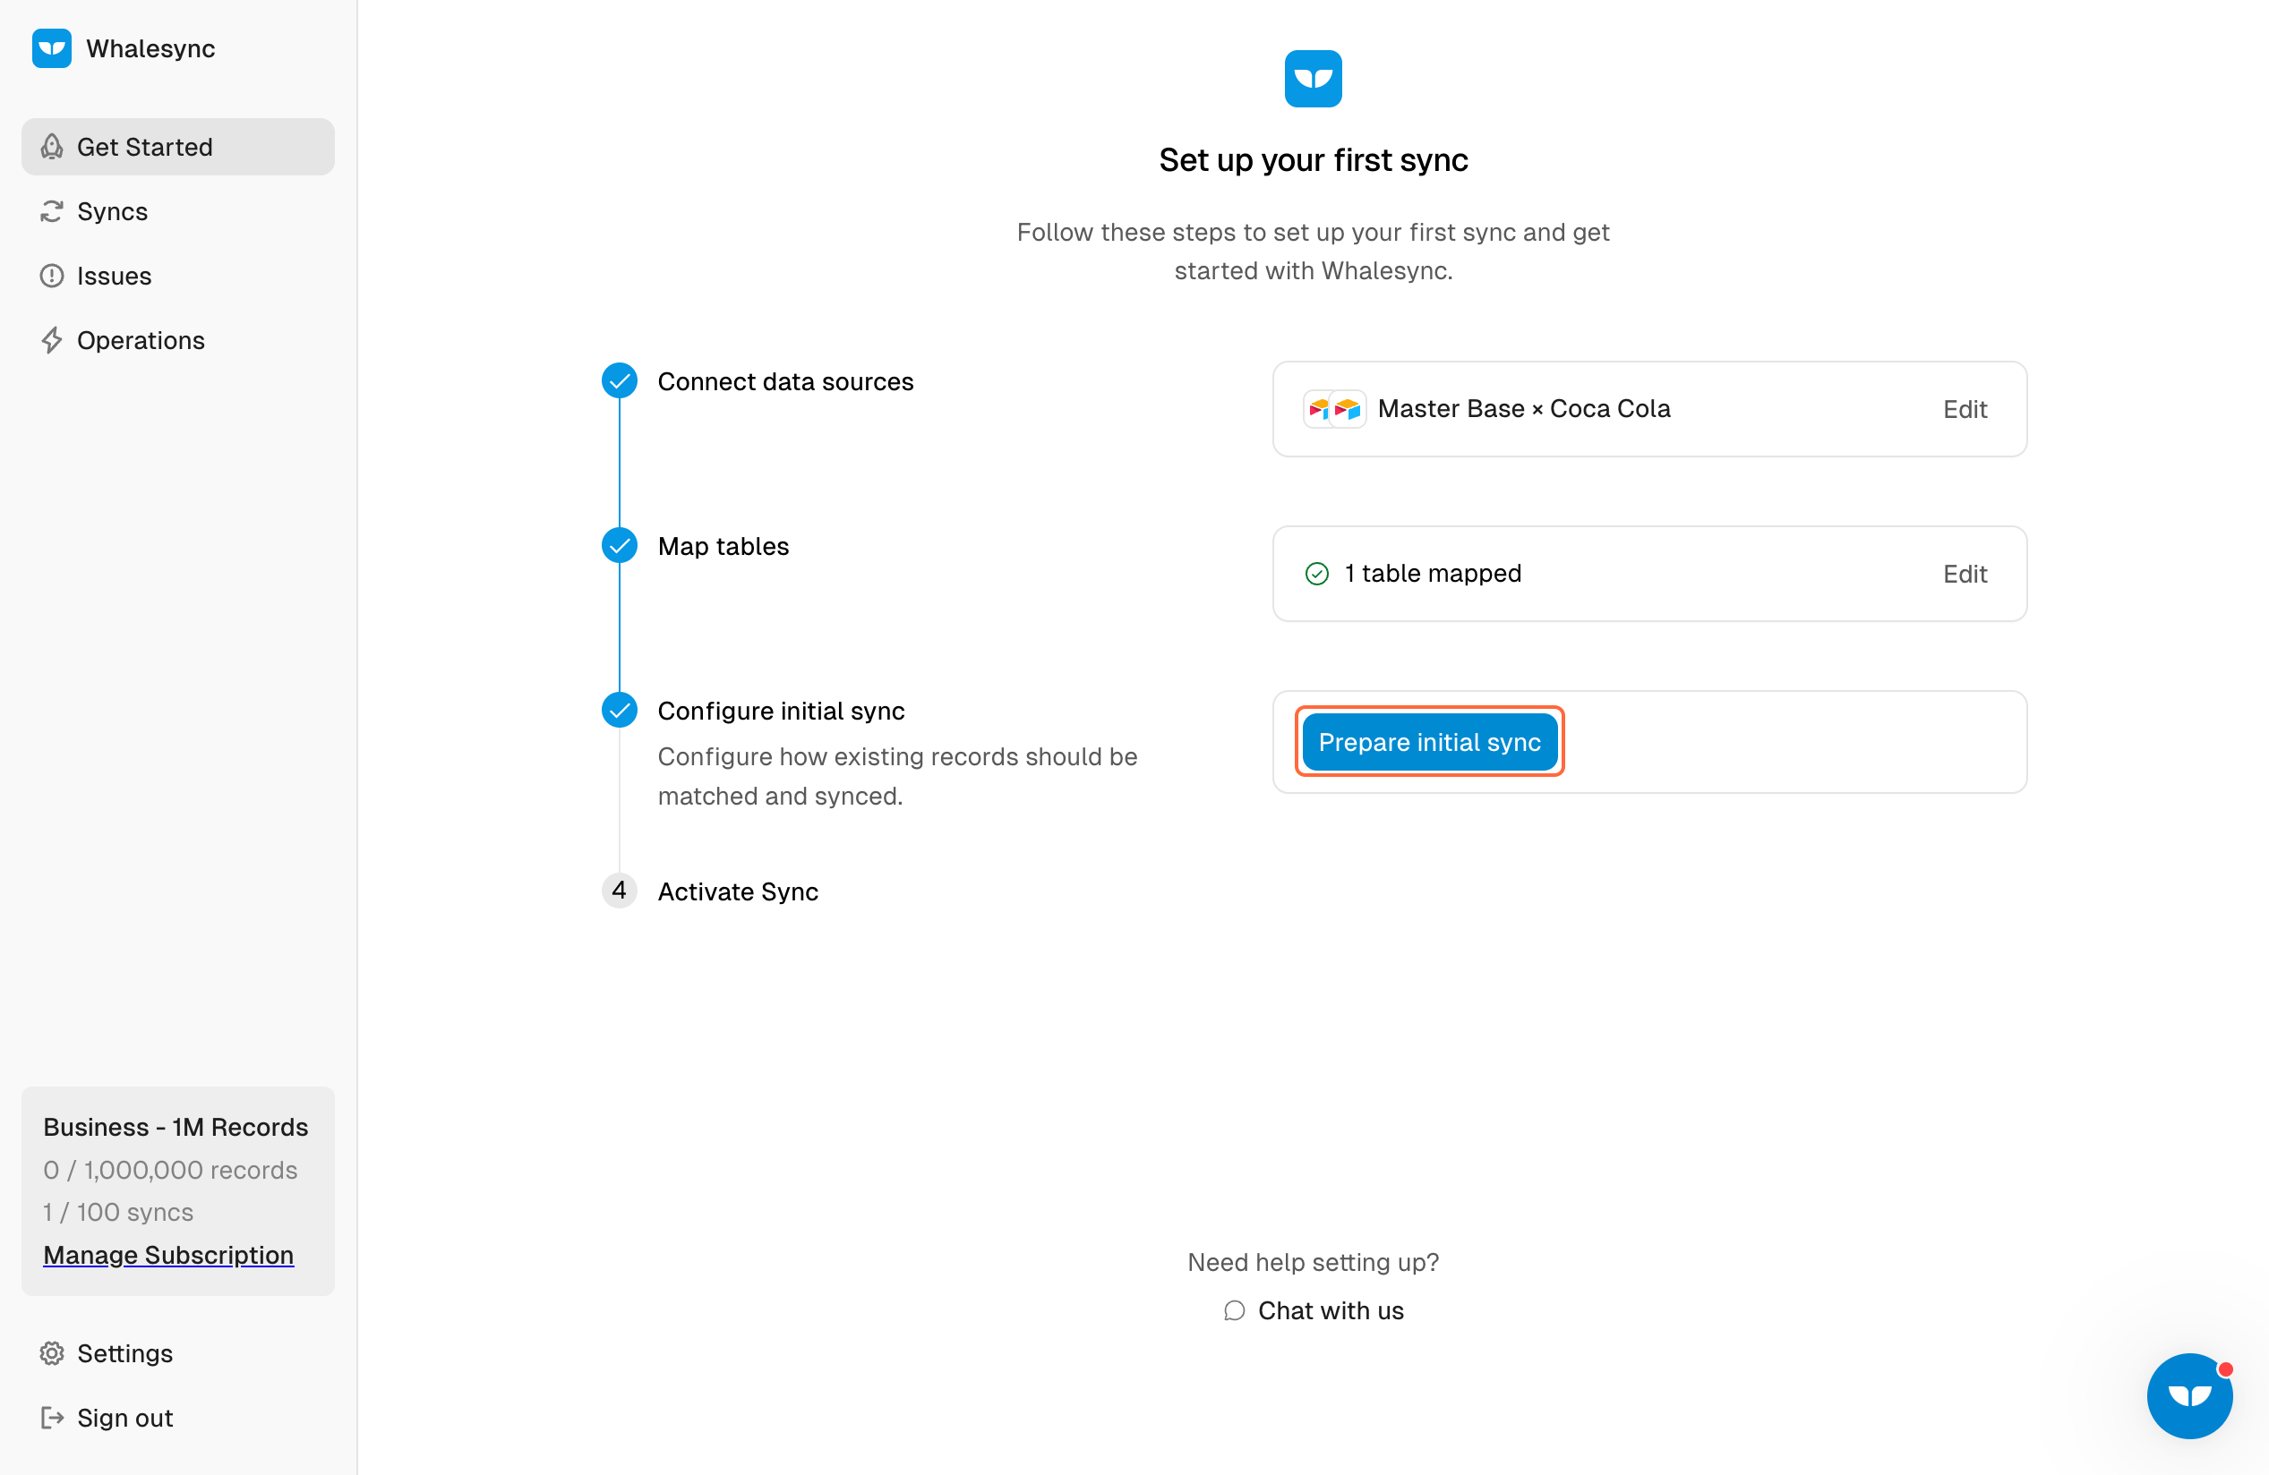Click the Whalesync logo in the sidebar

coord(51,48)
